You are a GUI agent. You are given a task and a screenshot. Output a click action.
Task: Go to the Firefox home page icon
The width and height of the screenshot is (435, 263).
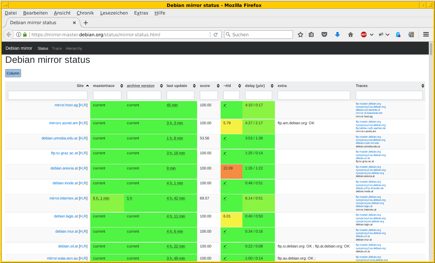(351, 35)
